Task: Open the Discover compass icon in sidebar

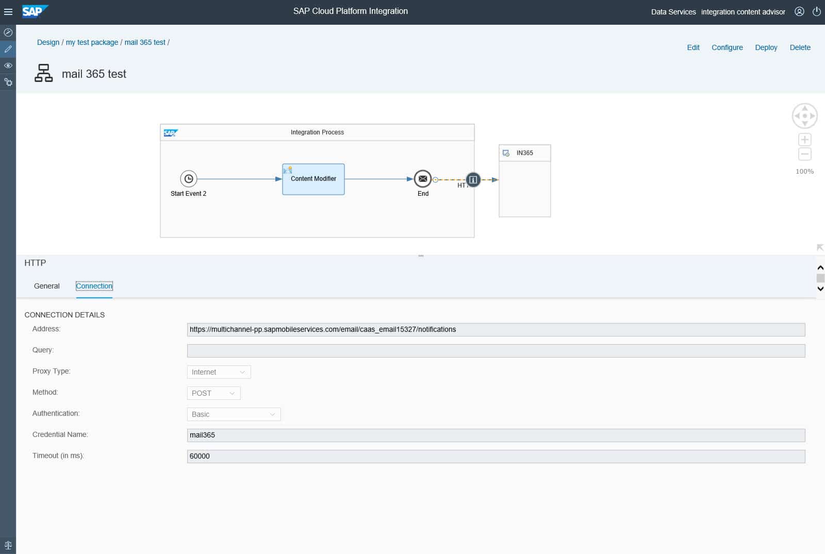Action: pos(8,32)
